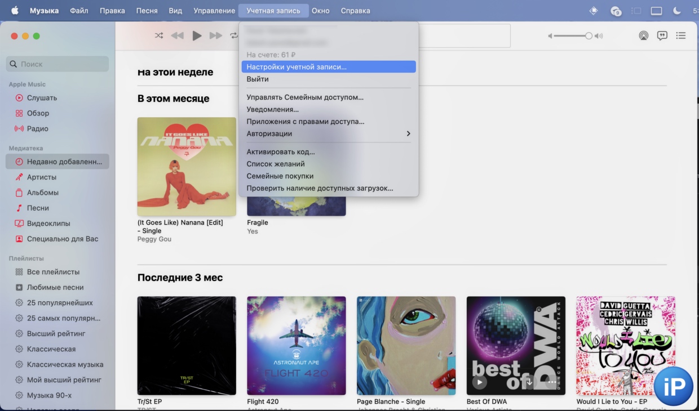This screenshot has width=699, height=411.
Task: Open the Справка menu
Action: tap(355, 11)
